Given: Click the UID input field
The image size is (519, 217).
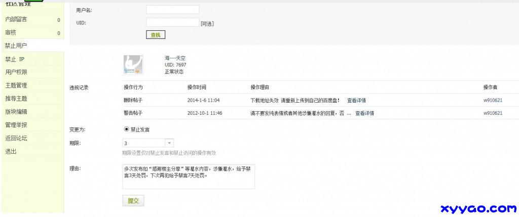Looking at the screenshot, I should pos(172,23).
